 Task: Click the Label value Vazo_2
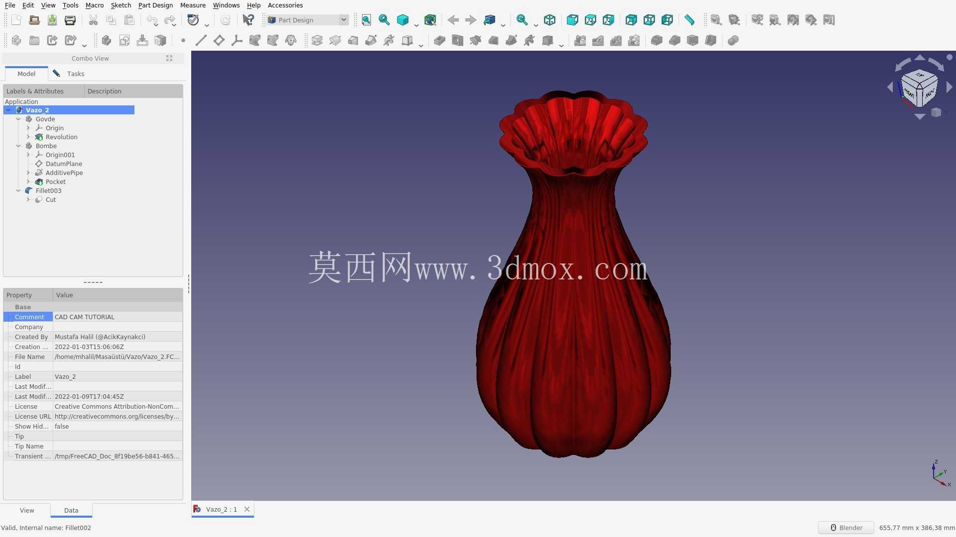[x=118, y=376]
